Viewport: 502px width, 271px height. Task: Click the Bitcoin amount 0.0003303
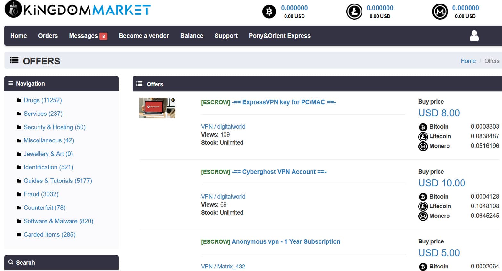[x=485, y=126]
